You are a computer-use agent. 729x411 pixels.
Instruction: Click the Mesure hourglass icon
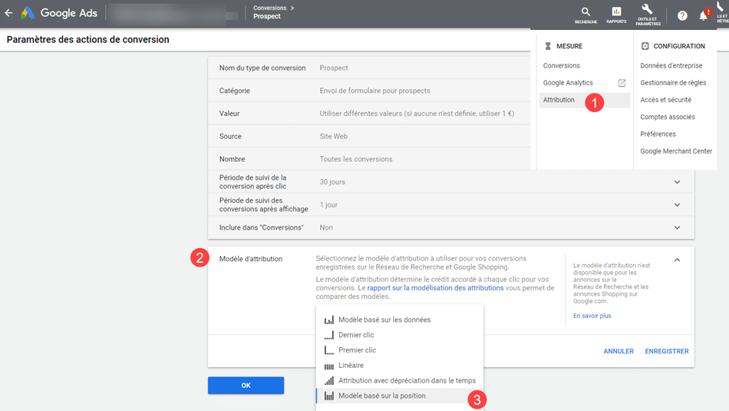coord(548,46)
